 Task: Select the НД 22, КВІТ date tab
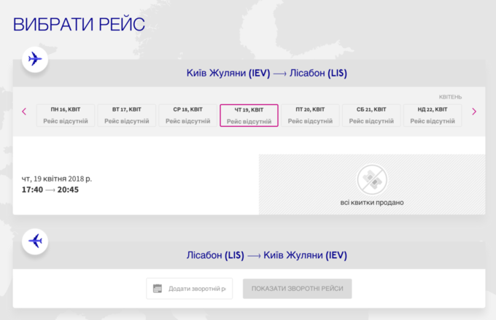[x=432, y=115]
